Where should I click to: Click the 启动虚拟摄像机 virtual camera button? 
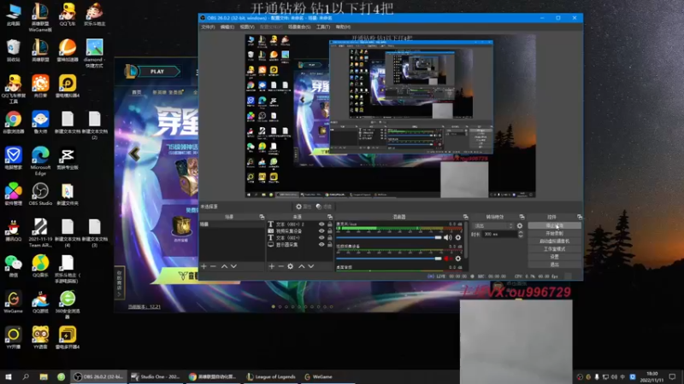click(554, 241)
